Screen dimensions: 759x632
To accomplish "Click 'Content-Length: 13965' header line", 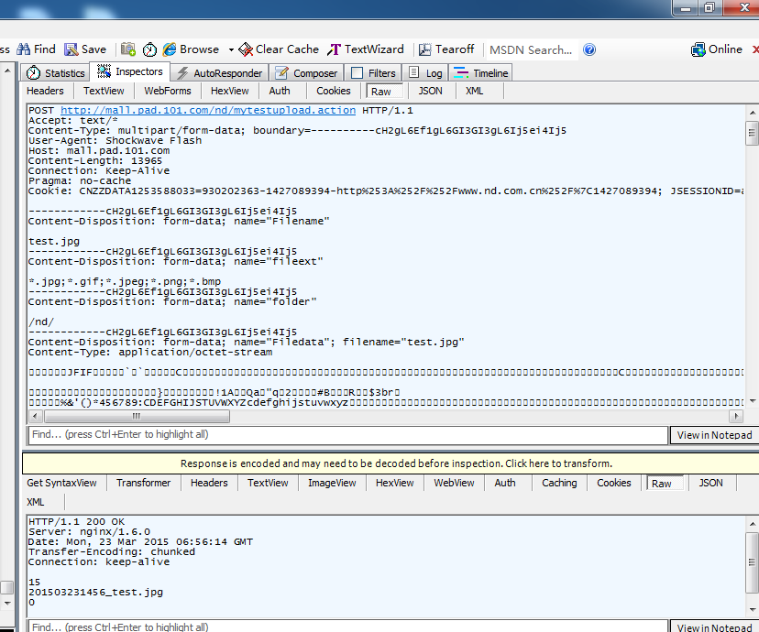I will point(95,160).
